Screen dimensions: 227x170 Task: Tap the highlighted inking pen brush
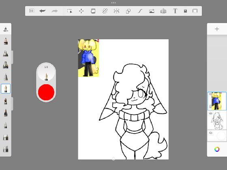tap(6, 89)
